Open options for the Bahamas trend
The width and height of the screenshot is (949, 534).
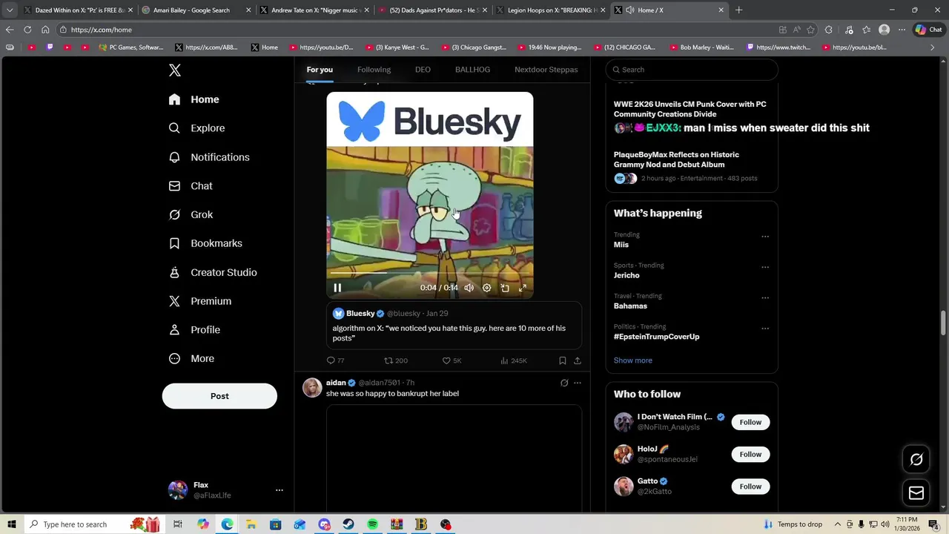pyautogui.click(x=765, y=297)
